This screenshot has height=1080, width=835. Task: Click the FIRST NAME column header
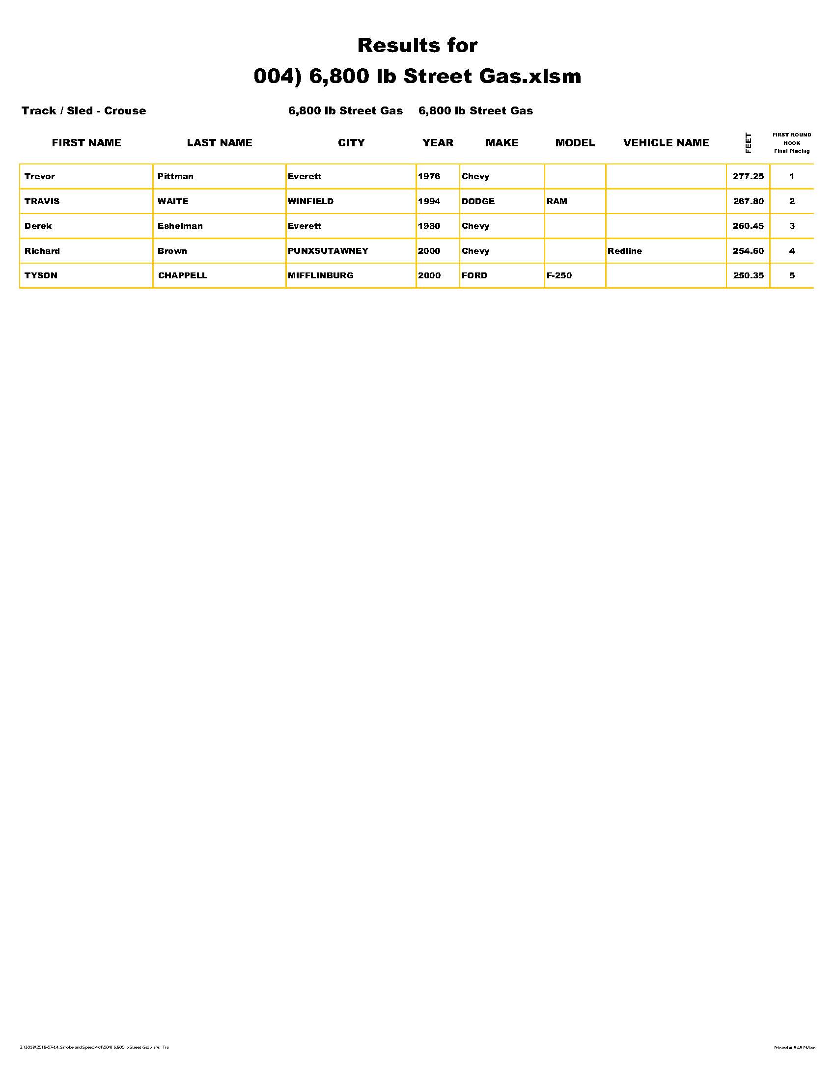[86, 143]
